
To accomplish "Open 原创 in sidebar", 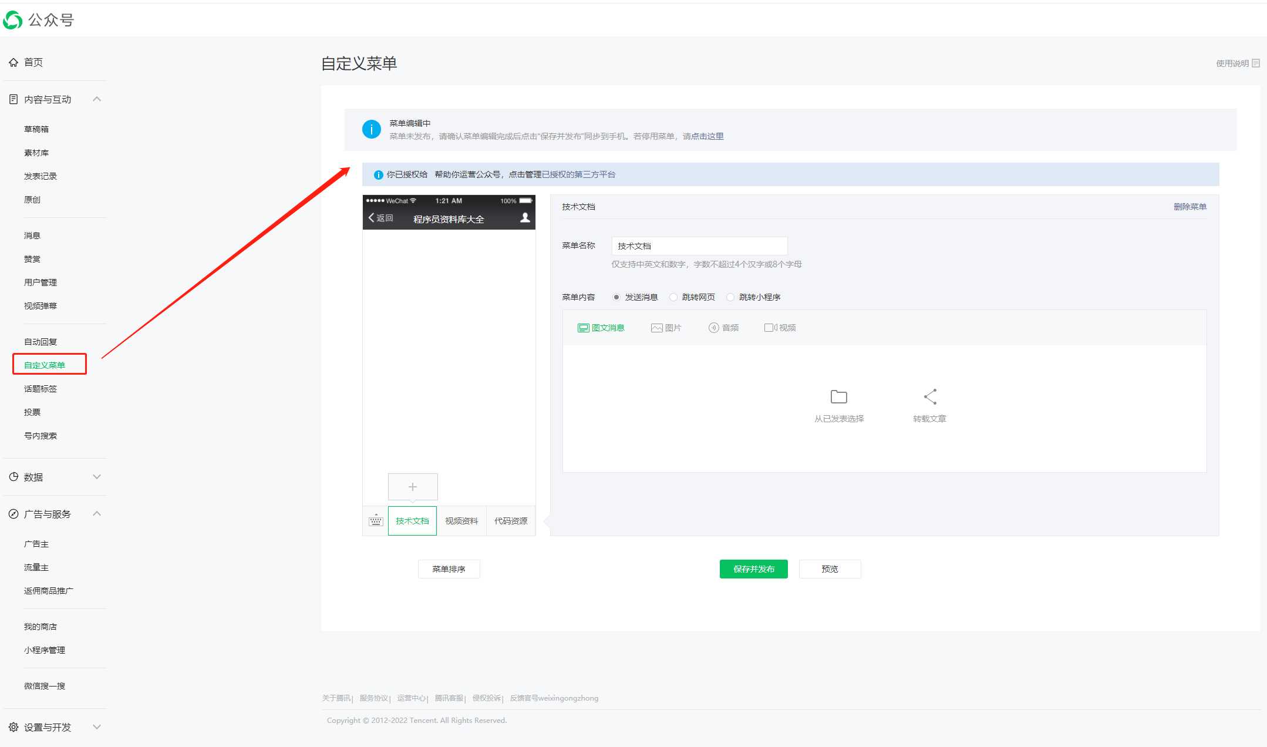I will tap(32, 200).
